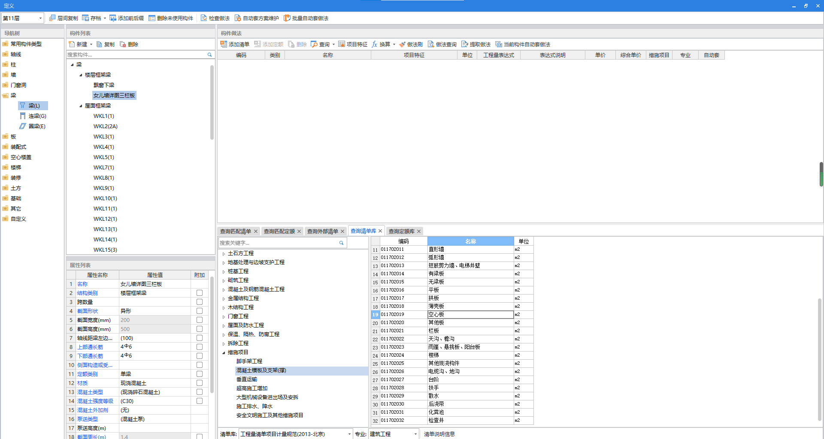Click the 自动套方案维护 toolbar icon

pyautogui.click(x=238, y=18)
